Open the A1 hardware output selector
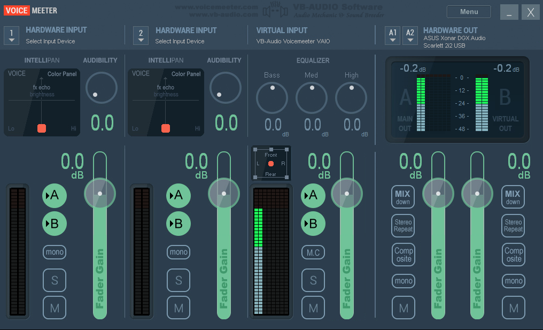This screenshot has height=330, width=543. pyautogui.click(x=392, y=36)
